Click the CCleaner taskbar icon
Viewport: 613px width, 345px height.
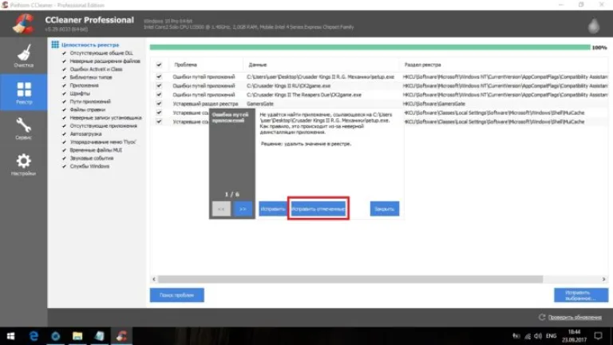click(121, 336)
